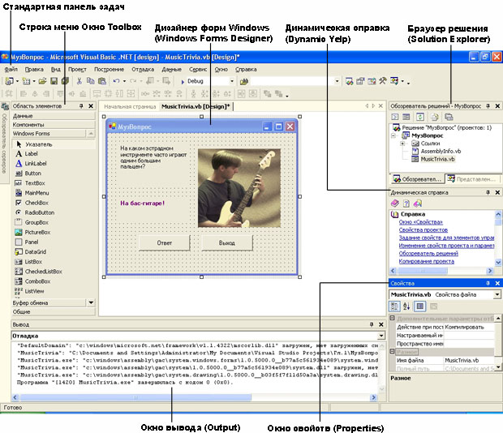Switch Properties to alphabetical sort

[x=406, y=307]
